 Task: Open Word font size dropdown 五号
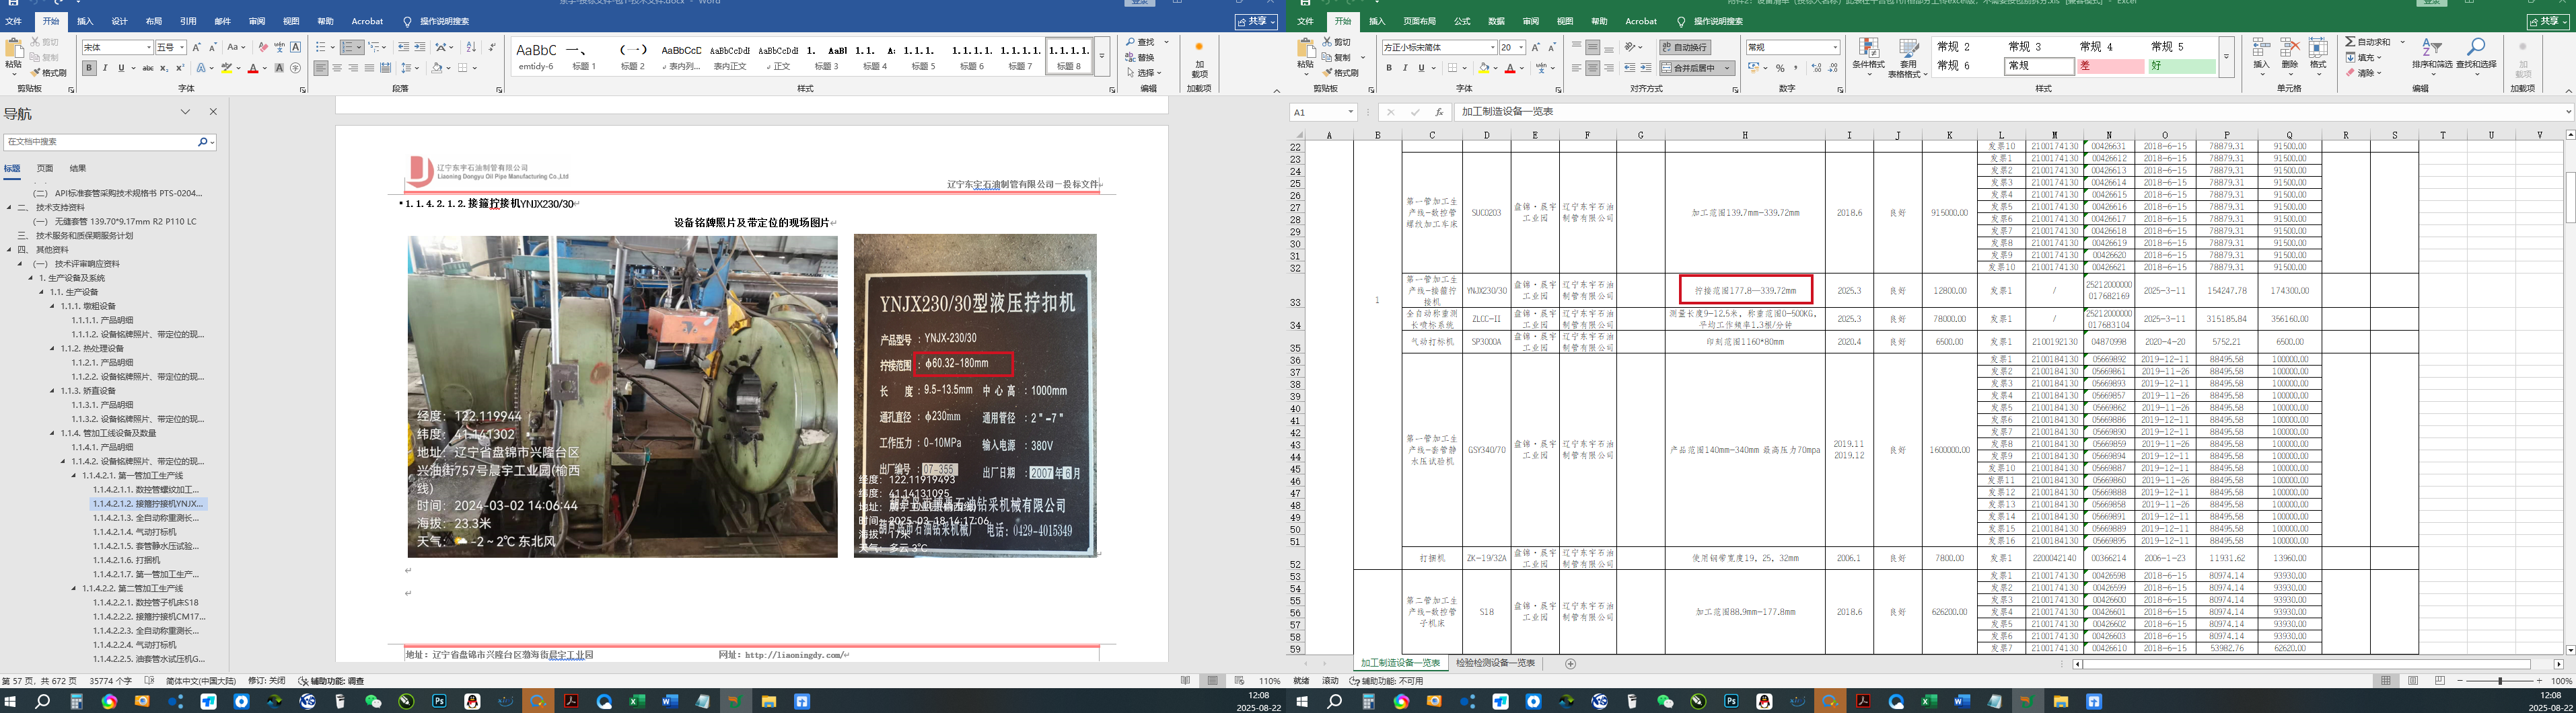coord(183,47)
